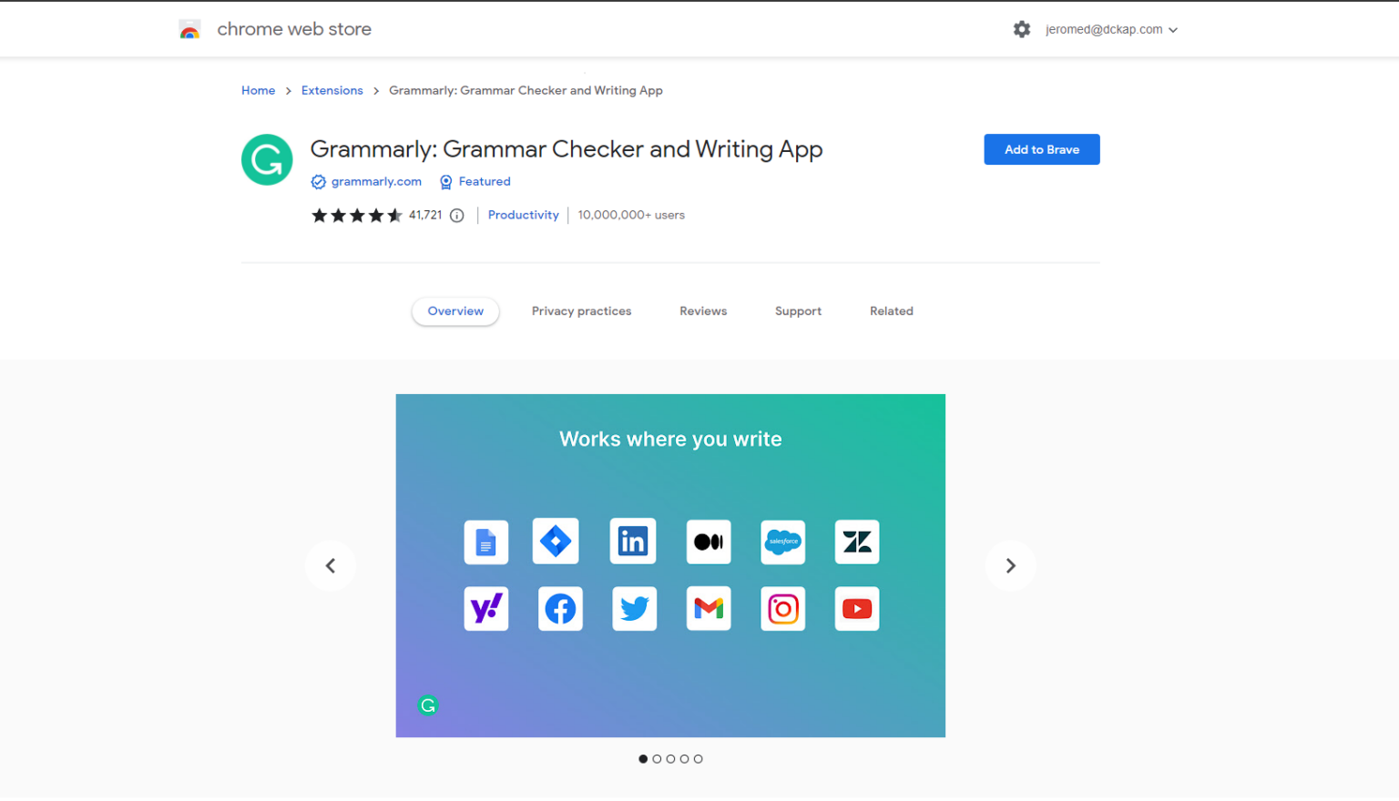The image size is (1399, 801).
Task: Click the 'Works where you write' screenshot heading
Action: (x=670, y=440)
